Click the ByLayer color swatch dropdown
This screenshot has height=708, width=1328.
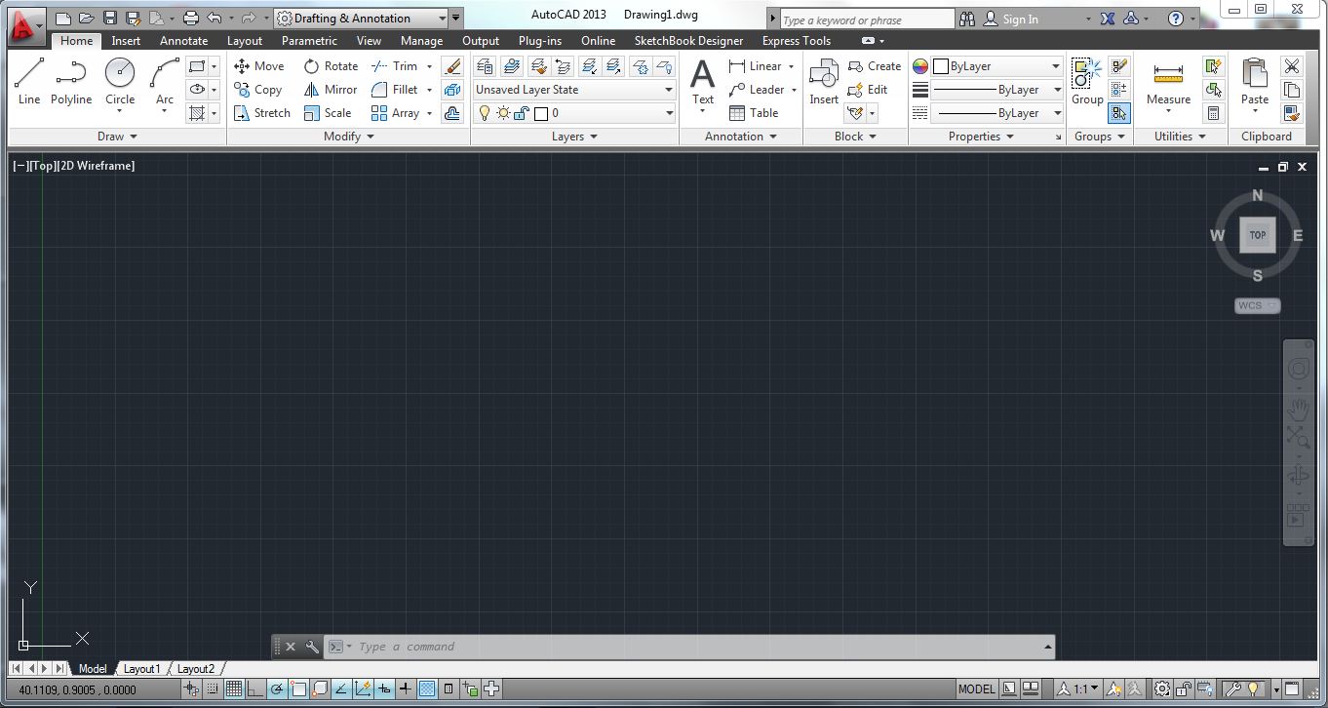click(x=1056, y=65)
